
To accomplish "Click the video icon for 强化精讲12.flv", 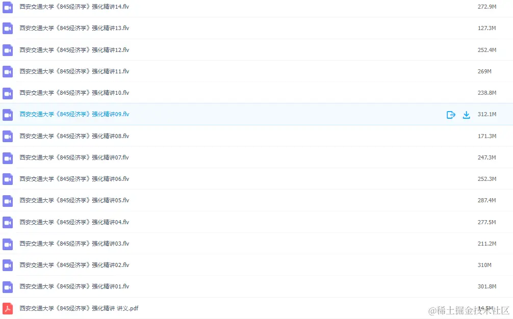I will 8,50.
